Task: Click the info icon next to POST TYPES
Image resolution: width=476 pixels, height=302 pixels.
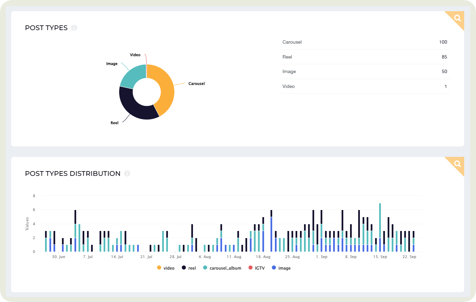Action: tap(74, 28)
